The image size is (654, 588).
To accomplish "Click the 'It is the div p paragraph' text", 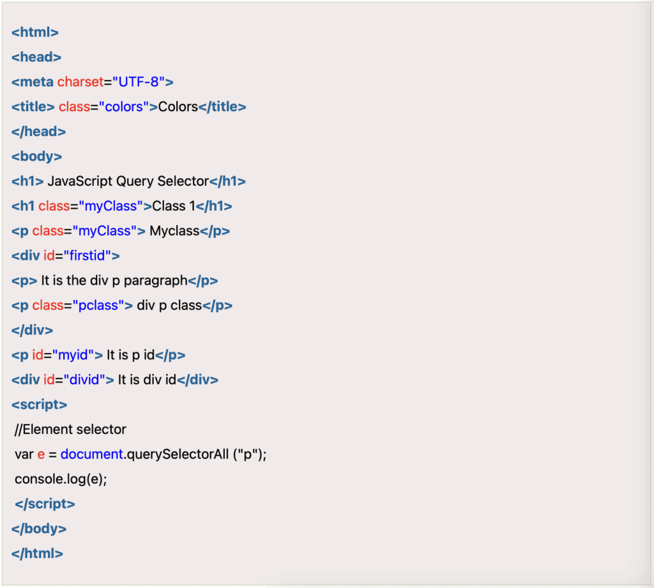I will 114,281.
